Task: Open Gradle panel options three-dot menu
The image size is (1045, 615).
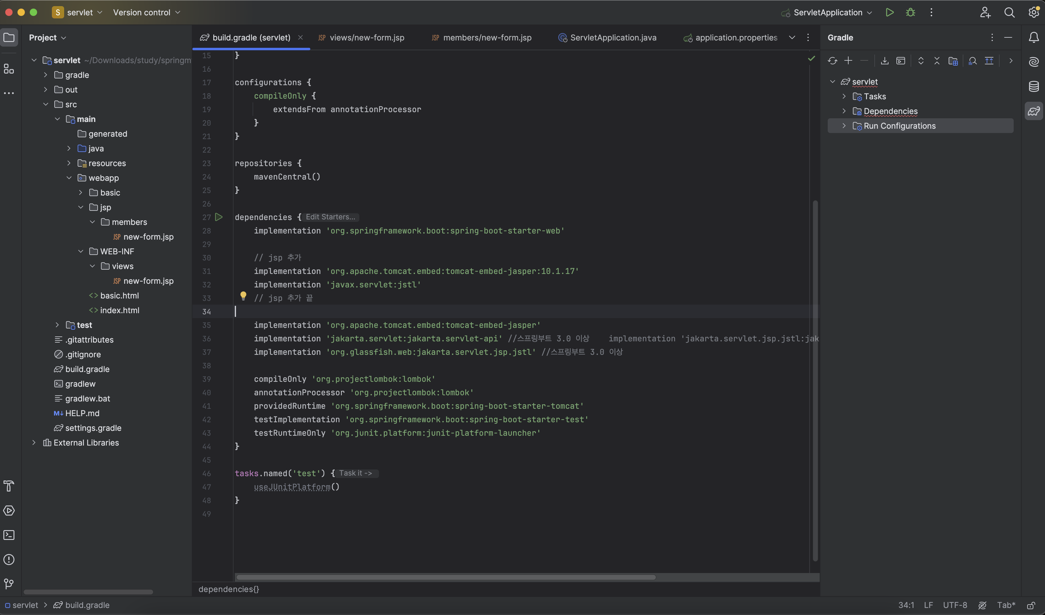Action: 992,38
